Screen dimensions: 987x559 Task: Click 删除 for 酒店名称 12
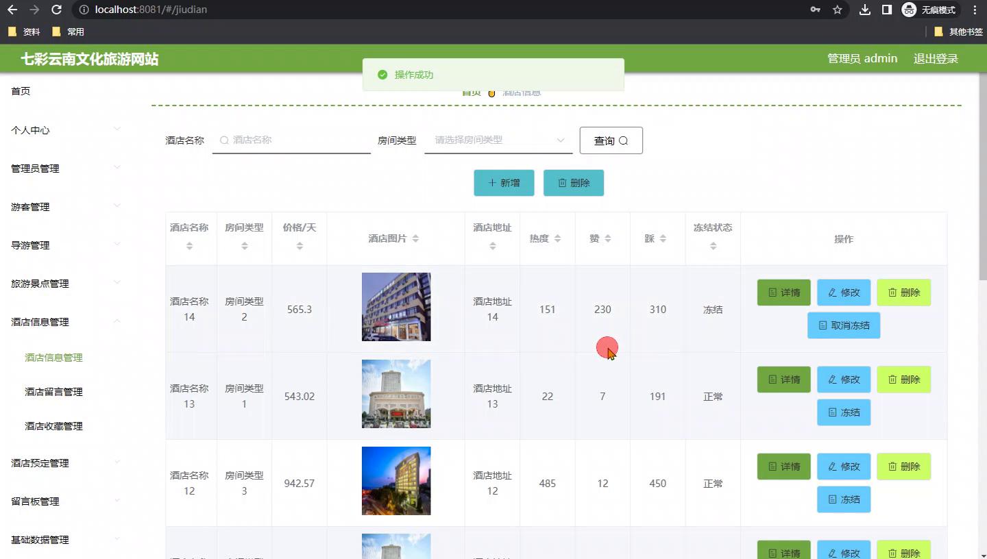(x=904, y=467)
